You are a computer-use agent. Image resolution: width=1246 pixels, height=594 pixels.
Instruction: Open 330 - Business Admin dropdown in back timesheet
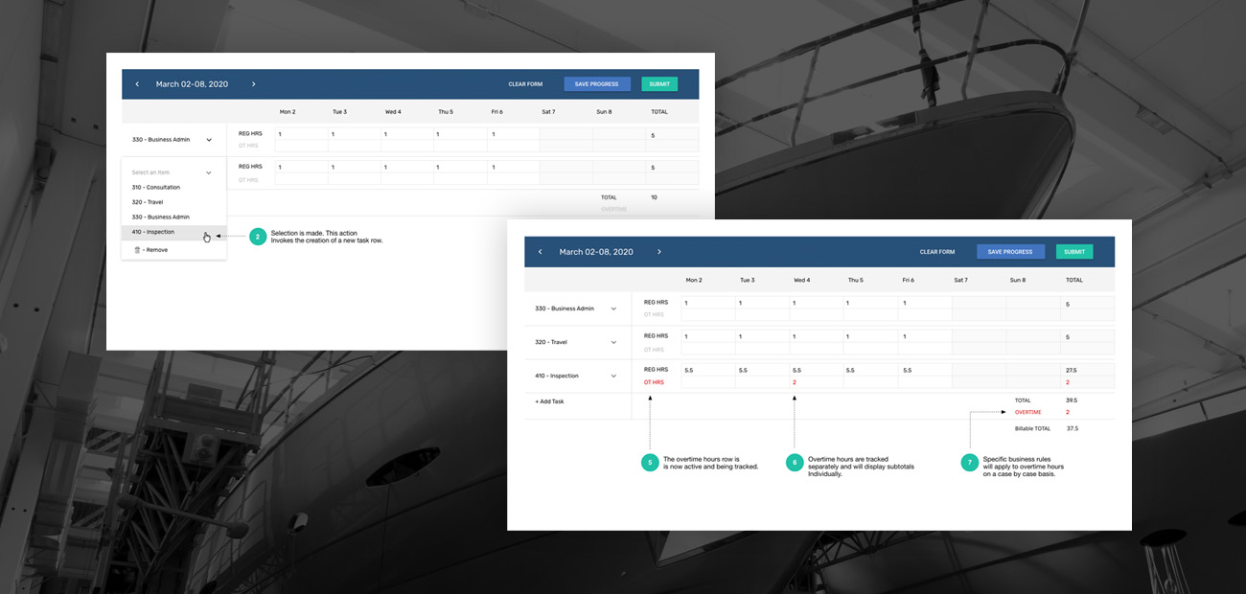(208, 140)
